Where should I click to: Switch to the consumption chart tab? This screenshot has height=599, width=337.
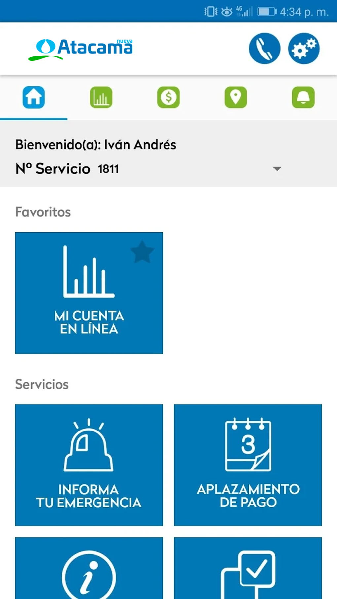tap(101, 97)
